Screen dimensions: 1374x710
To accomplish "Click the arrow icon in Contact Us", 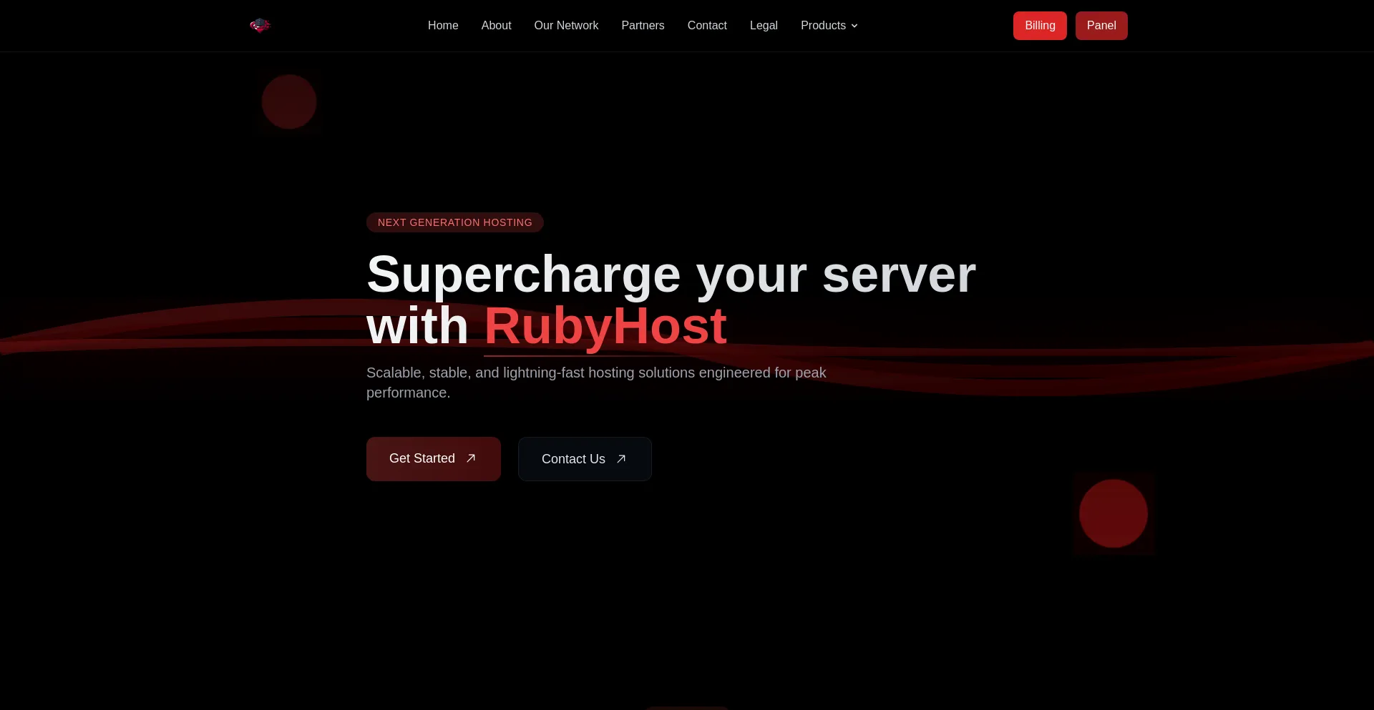I will pyautogui.click(x=621, y=459).
